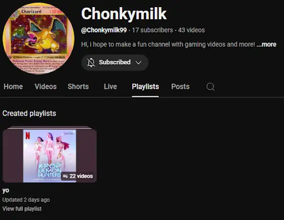Expand the Subscribed dropdown chevron
The height and width of the screenshot is (220, 284).
138,63
